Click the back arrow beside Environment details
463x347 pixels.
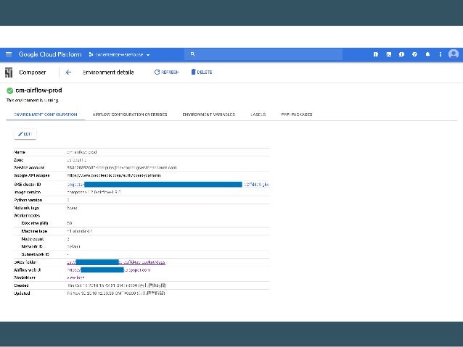click(68, 72)
